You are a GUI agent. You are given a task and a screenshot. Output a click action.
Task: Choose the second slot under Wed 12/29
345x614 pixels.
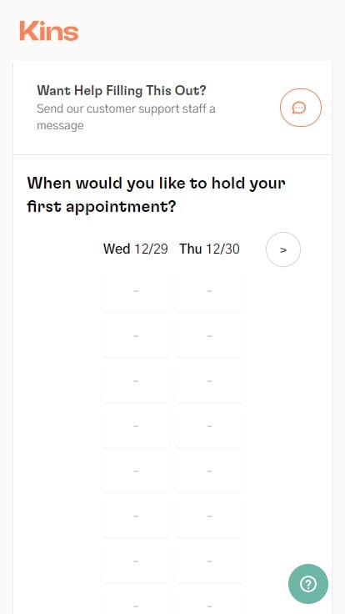pos(136,336)
